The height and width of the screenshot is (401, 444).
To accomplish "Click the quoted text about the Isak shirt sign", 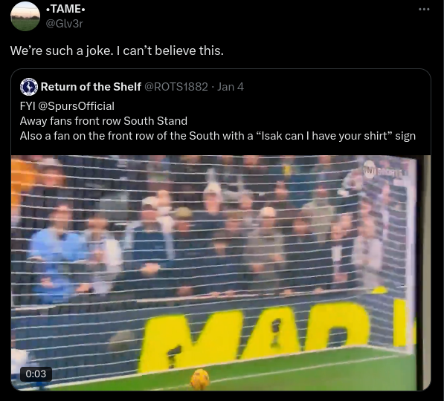I will (x=218, y=136).
